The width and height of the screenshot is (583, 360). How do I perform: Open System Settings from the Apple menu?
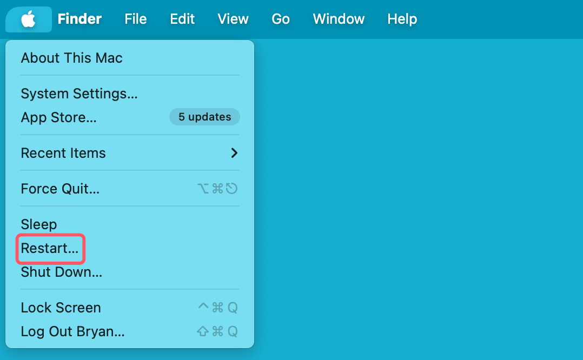coord(79,94)
